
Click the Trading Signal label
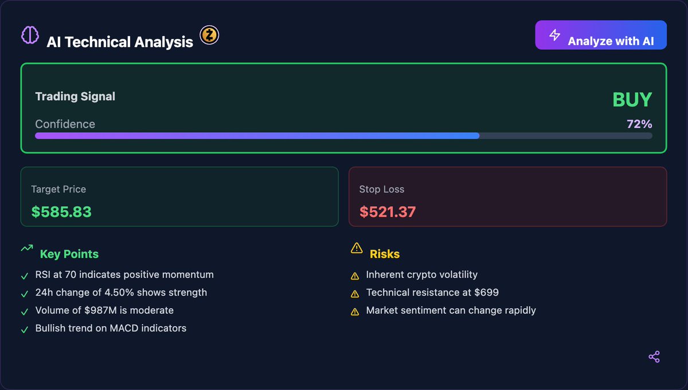coord(75,96)
